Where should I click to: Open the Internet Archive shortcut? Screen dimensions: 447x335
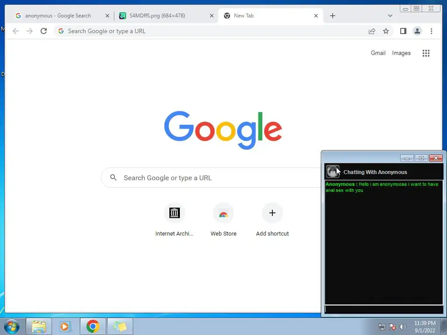[174, 220]
